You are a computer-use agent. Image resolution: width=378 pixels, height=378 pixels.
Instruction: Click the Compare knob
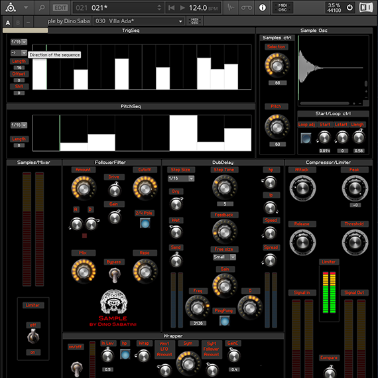(330, 371)
